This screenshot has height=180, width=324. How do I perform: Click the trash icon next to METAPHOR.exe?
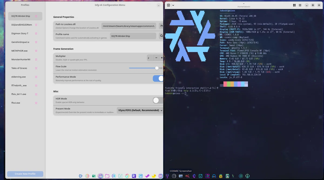point(36,51)
